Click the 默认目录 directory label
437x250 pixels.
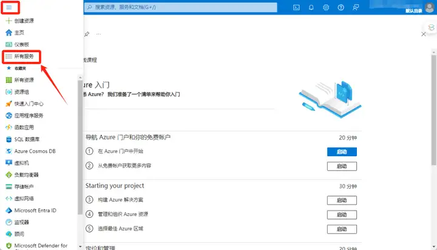[x=414, y=11]
